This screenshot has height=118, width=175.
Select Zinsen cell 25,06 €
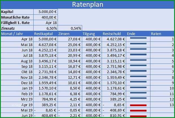[70, 45]
